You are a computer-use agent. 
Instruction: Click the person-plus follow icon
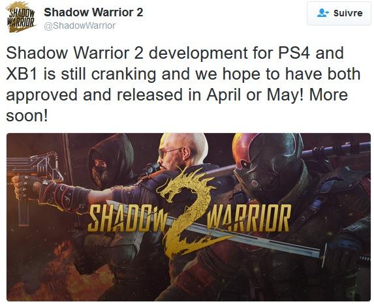point(323,12)
